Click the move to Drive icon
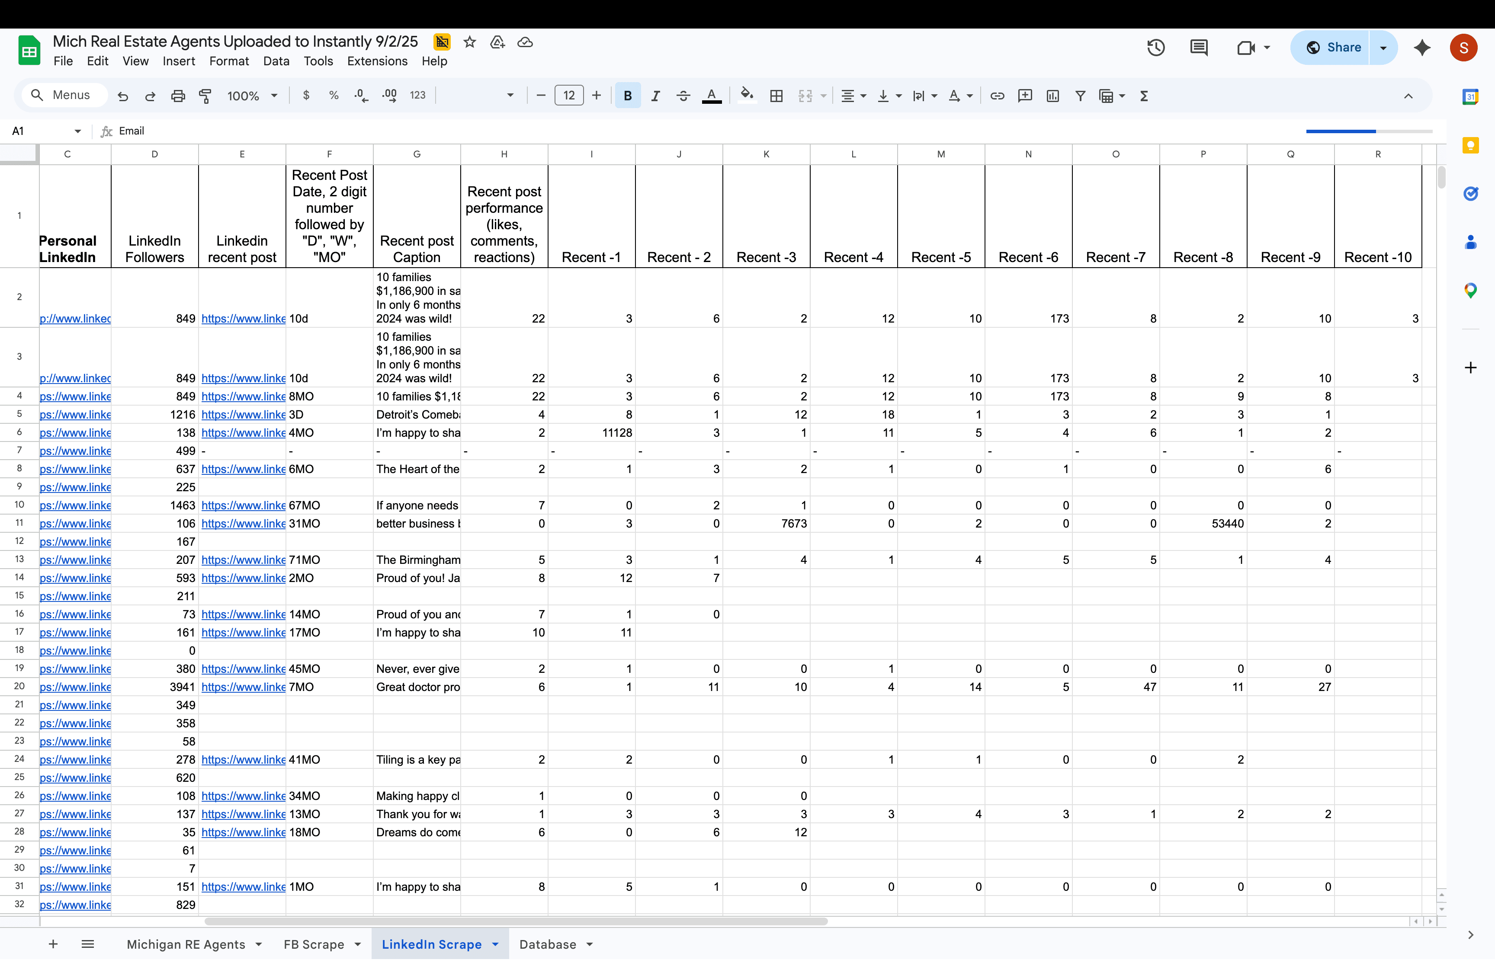Screen dimensions: 1495x966 497,42
